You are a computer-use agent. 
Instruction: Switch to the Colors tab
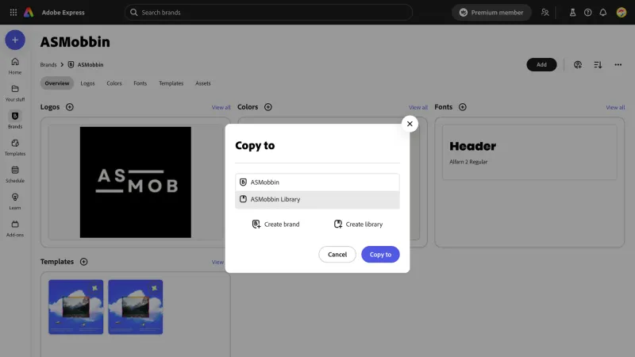click(114, 83)
